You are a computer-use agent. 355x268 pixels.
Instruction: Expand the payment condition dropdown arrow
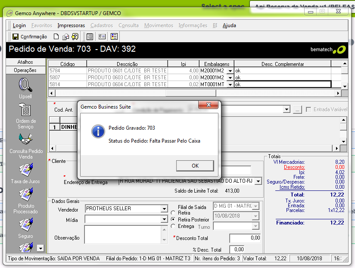[x=286, y=109]
